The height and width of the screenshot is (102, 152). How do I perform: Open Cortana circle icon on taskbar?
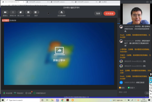click(x=42, y=100)
